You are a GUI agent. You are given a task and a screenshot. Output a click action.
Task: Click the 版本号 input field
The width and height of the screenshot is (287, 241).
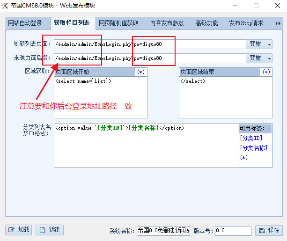coord(233,231)
